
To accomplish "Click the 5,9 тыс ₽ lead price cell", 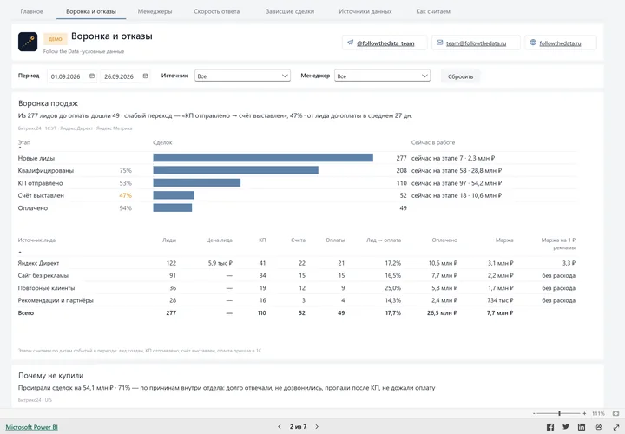I will point(220,263).
